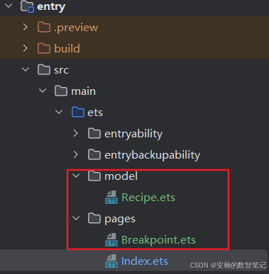Click the entryability folder icon
Image resolution: width=269 pixels, height=274 pixels.
click(x=94, y=133)
